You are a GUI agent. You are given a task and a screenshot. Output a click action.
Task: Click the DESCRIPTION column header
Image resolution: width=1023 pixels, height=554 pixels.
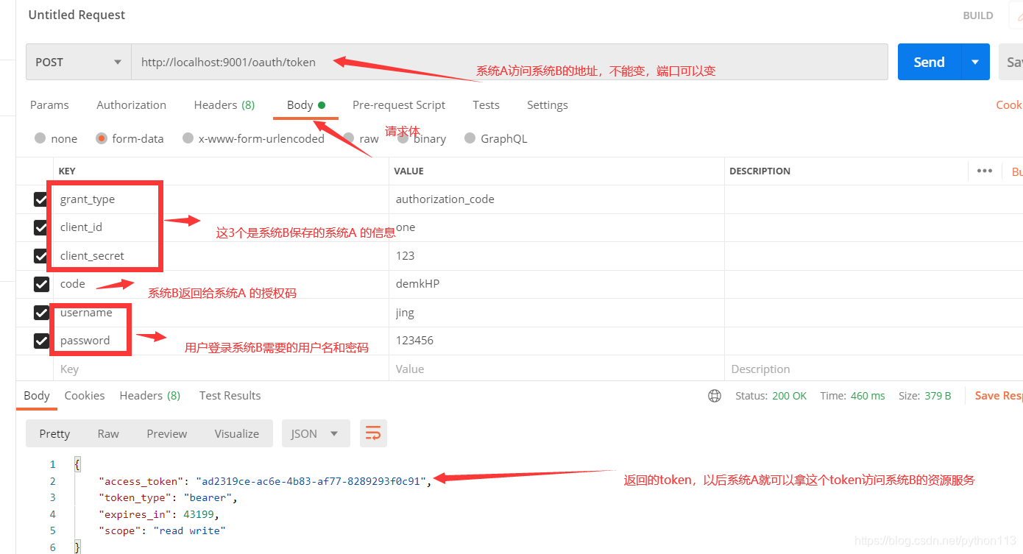click(x=760, y=171)
